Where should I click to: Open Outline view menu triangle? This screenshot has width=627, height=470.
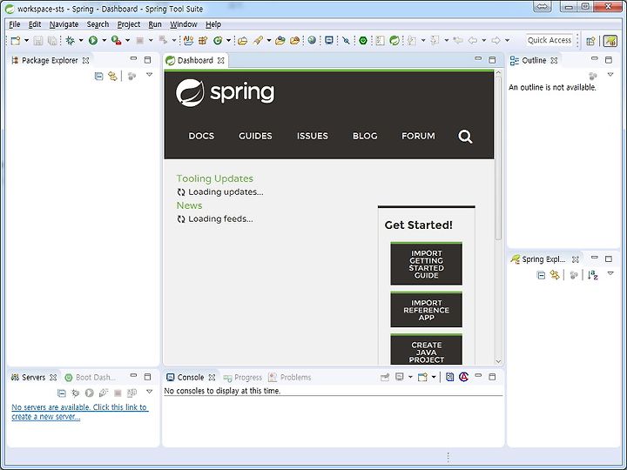pos(610,75)
